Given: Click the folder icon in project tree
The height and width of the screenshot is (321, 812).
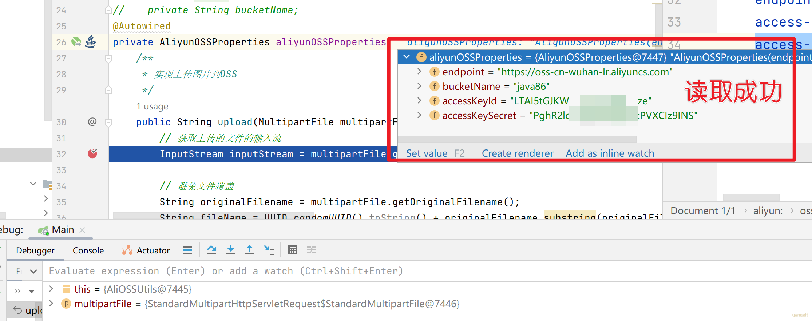Looking at the screenshot, I should click(x=47, y=184).
